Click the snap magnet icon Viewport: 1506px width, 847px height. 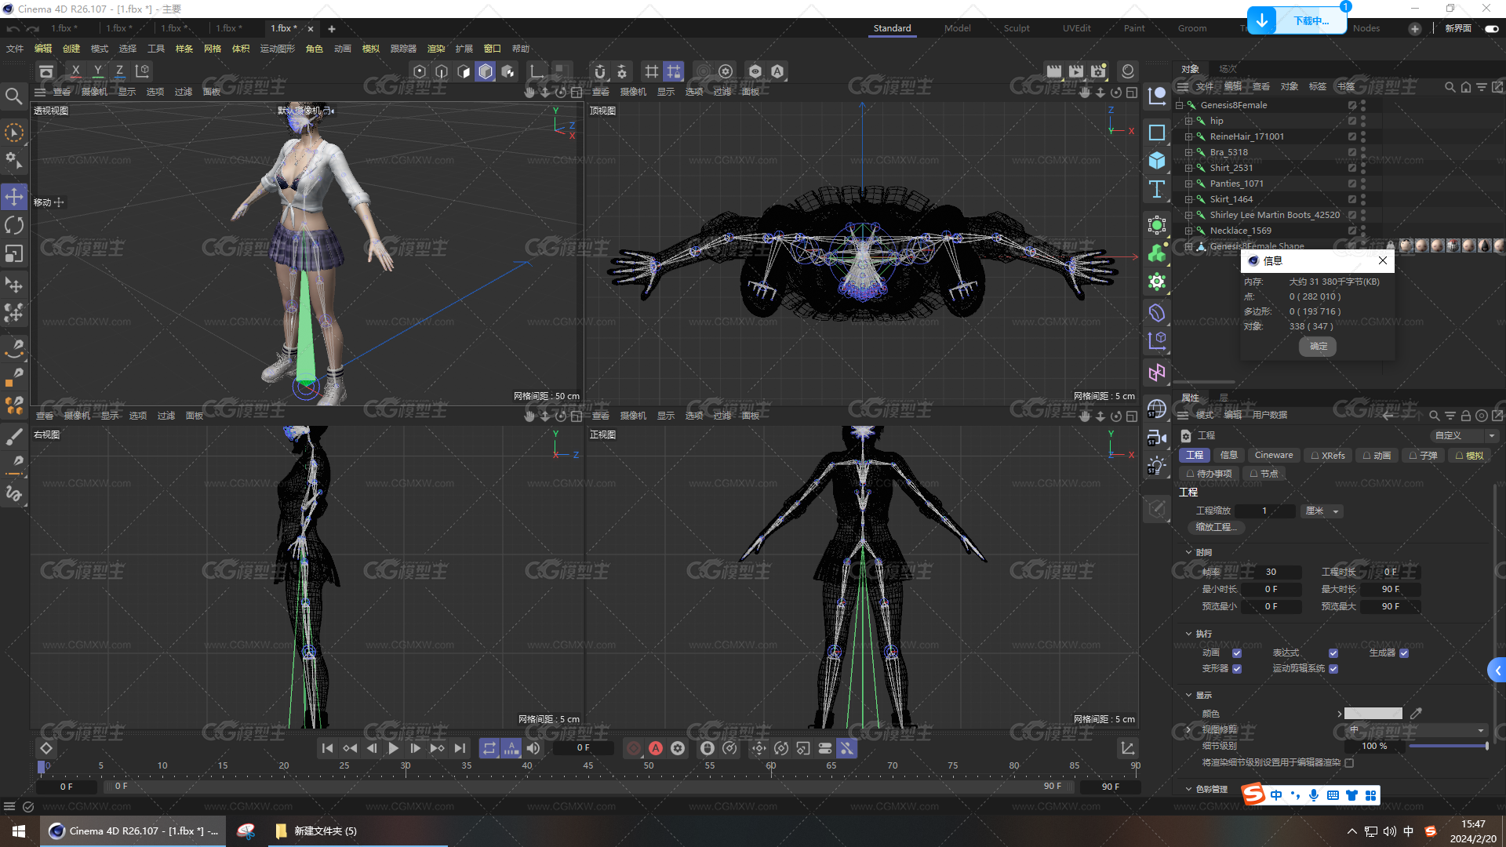[x=600, y=71]
